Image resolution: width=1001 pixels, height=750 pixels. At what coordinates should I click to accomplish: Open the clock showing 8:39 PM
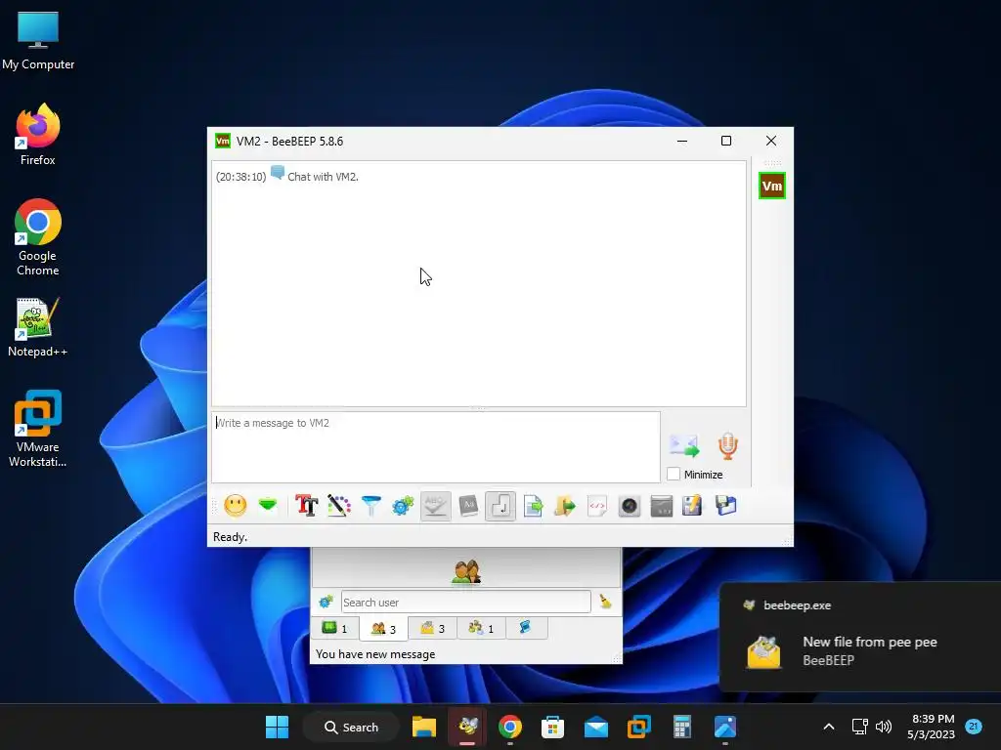click(x=932, y=727)
